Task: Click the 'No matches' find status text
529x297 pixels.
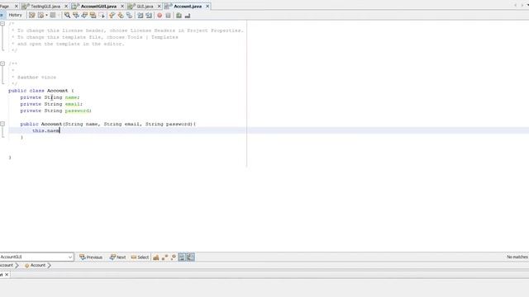Action: point(517,257)
